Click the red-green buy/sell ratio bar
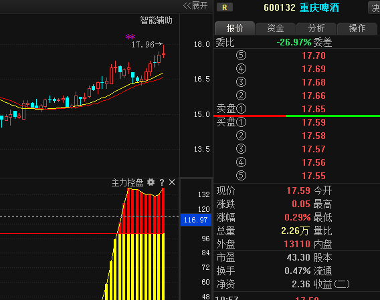The width and height of the screenshot is (380, 300). (296, 116)
